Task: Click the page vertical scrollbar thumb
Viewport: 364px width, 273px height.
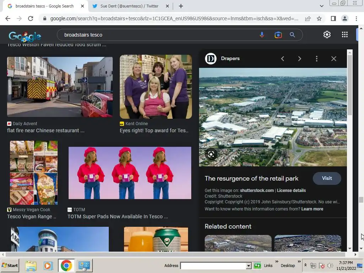Action: tap(361, 200)
